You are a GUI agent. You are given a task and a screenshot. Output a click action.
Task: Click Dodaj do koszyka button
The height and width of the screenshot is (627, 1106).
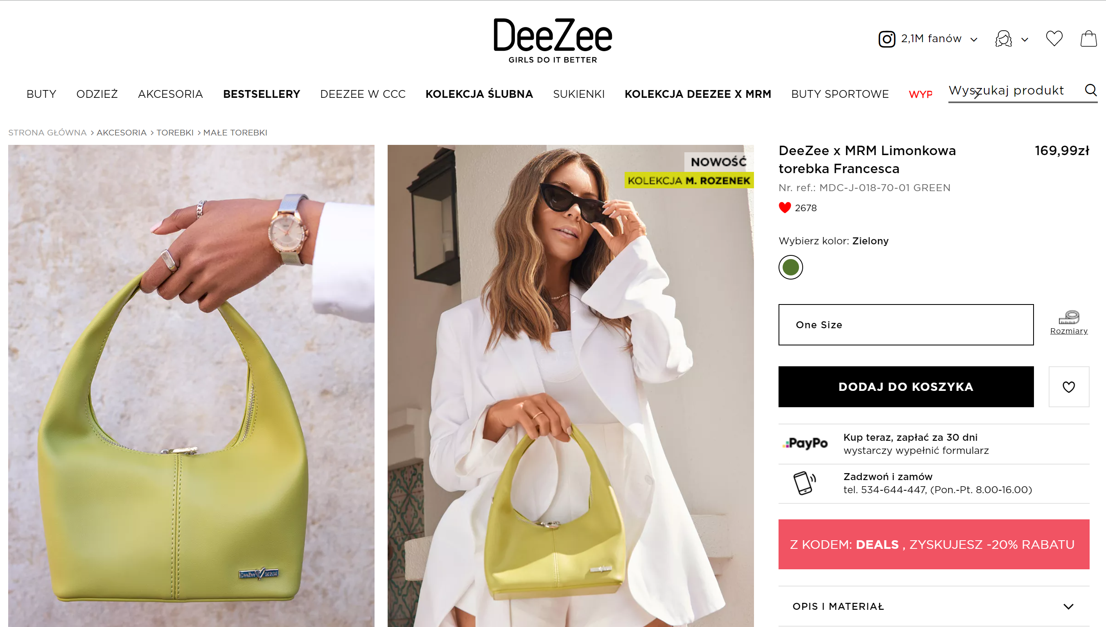(906, 387)
